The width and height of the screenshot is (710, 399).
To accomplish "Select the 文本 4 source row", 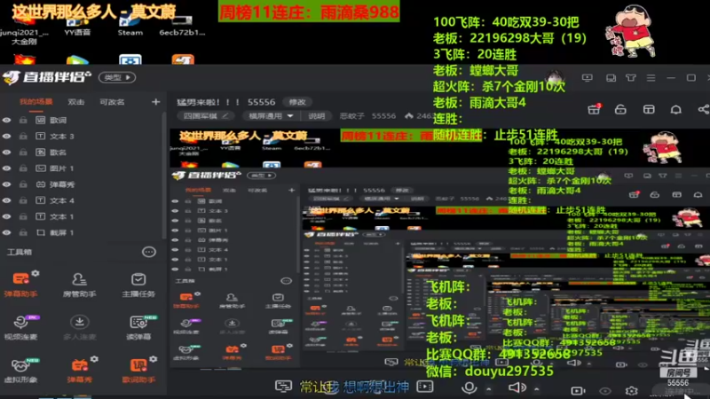I will [82, 200].
